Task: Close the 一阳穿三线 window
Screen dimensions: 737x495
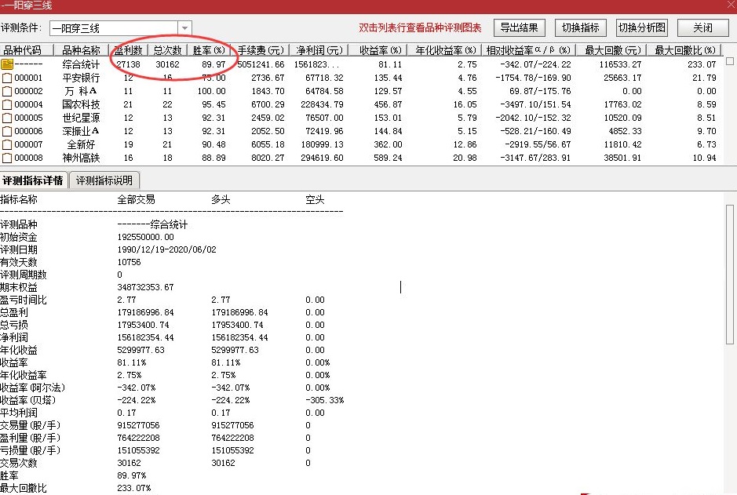Action: (730, 5)
